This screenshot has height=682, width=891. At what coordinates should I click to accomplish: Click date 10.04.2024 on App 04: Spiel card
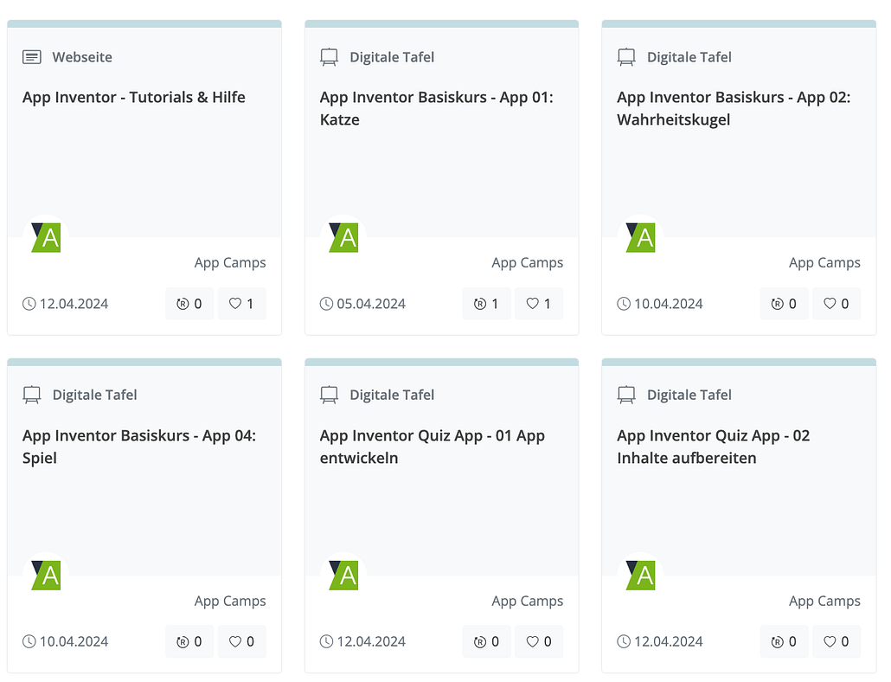74,641
